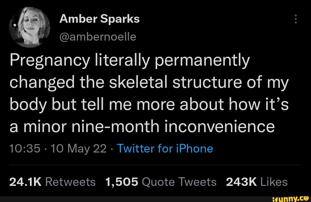Viewport: 311px width, 202px height.
Task: Click the @ambernoelle handle
Action: 98,37
